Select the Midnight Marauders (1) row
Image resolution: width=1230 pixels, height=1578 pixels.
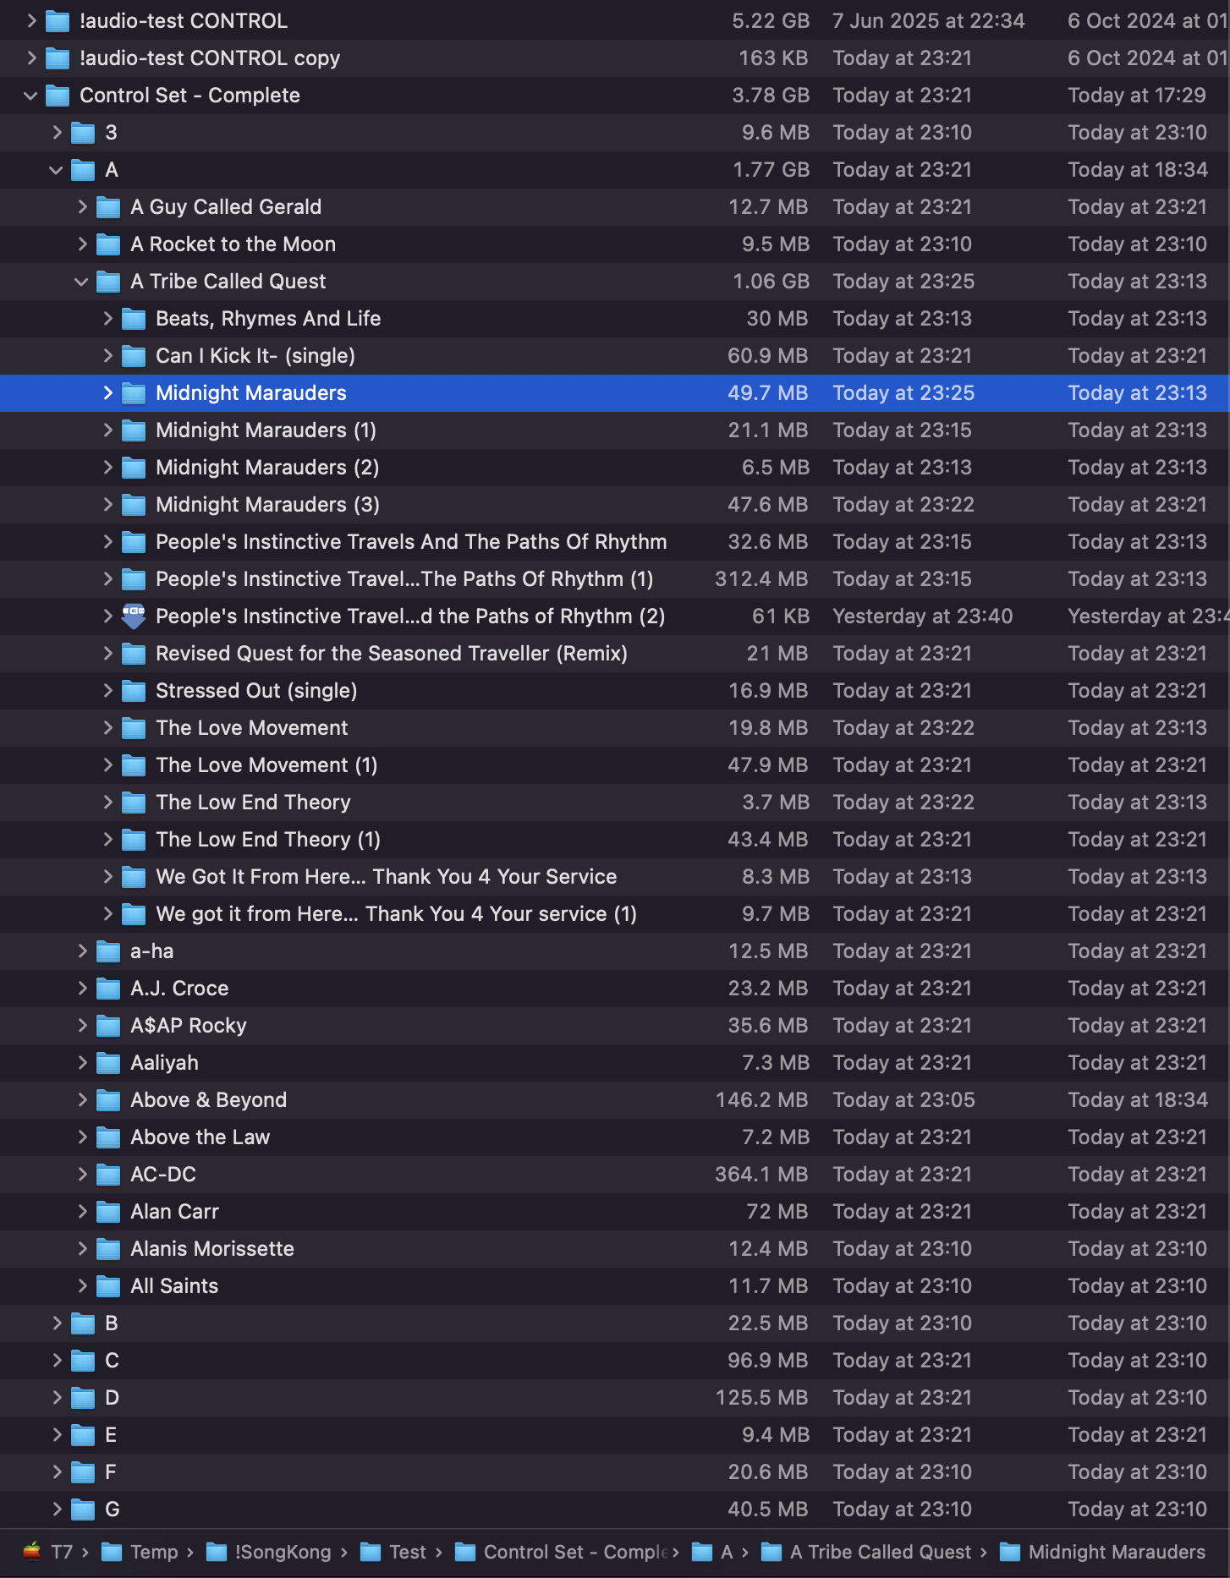point(615,430)
